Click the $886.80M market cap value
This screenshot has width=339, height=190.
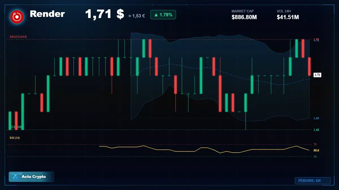click(x=244, y=17)
